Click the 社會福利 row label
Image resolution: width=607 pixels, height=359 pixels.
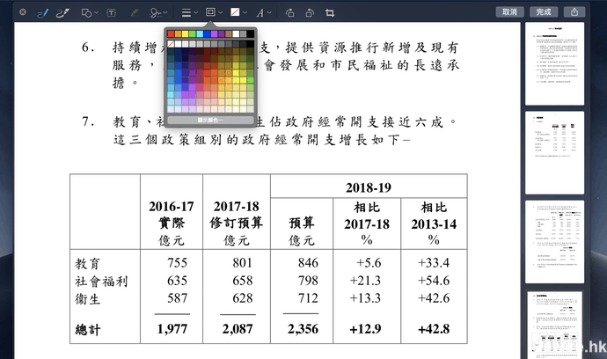point(101,282)
